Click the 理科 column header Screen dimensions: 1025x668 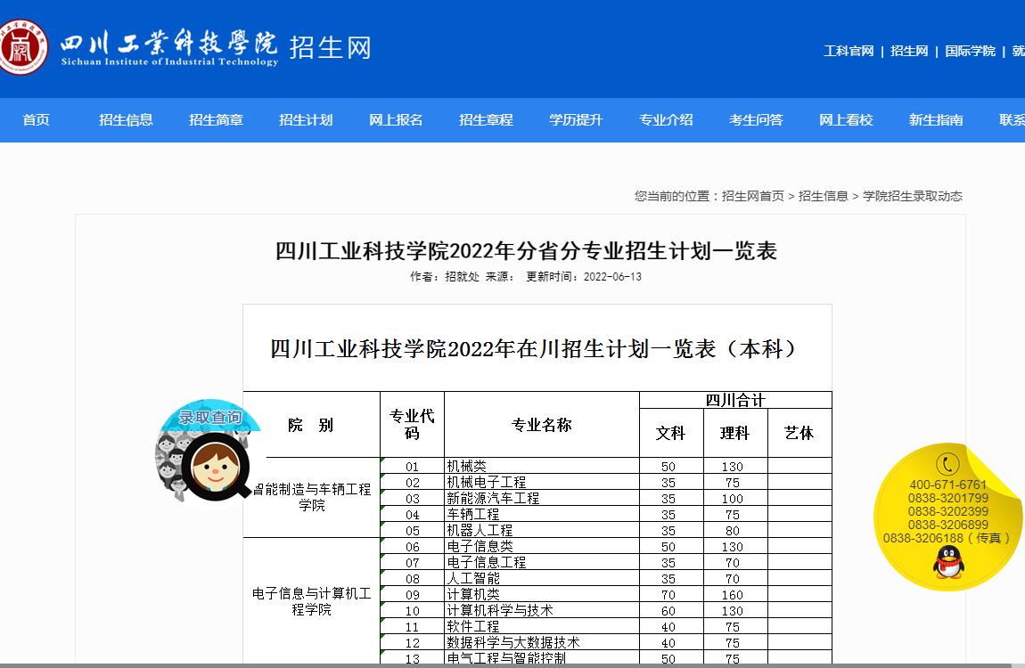tap(734, 433)
